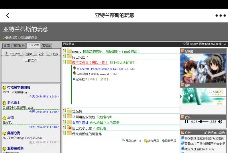Image resolution: width=228 pixels, height=153 pixels.
Task: Collapse the 聚宝文件夹 folder
Action: [69, 62]
